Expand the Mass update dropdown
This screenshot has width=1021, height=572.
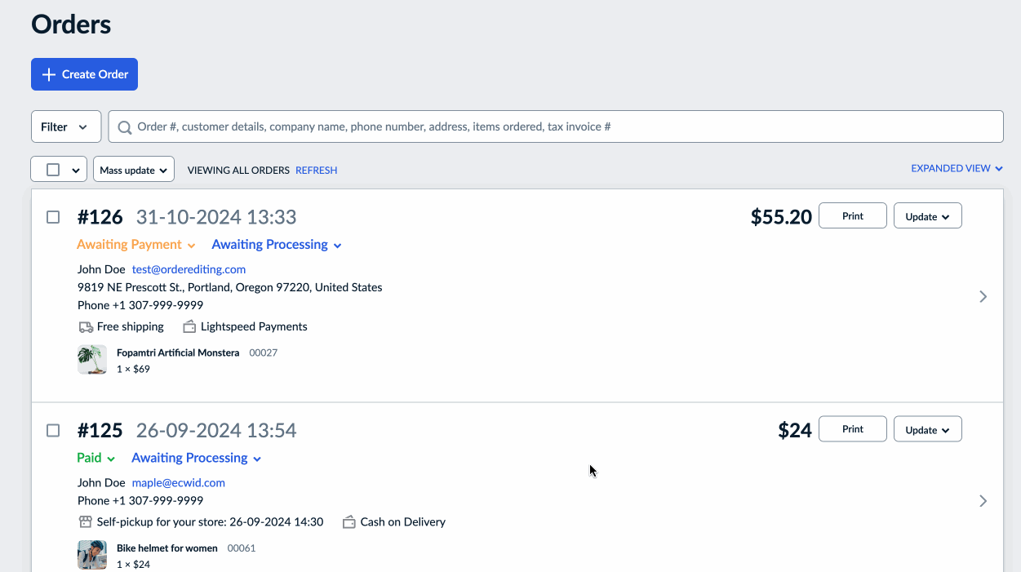(134, 170)
